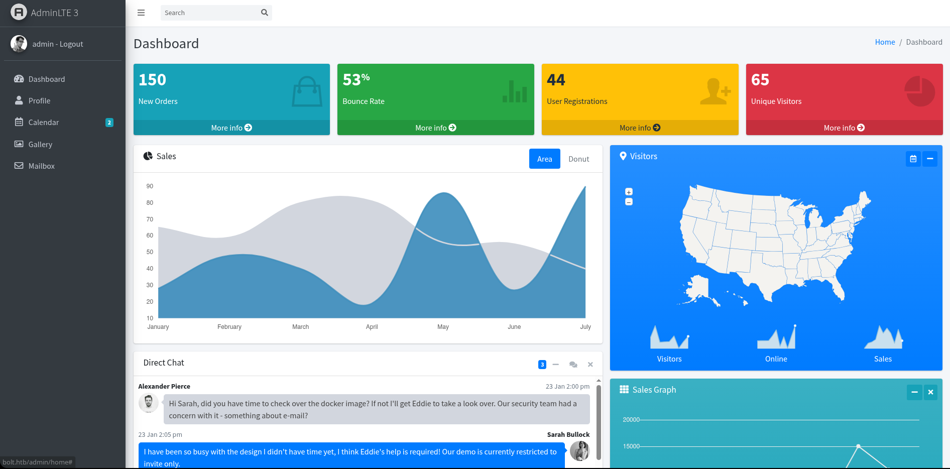Image resolution: width=950 pixels, height=469 pixels.
Task: Click the 150 New Orders card
Action: (x=231, y=99)
